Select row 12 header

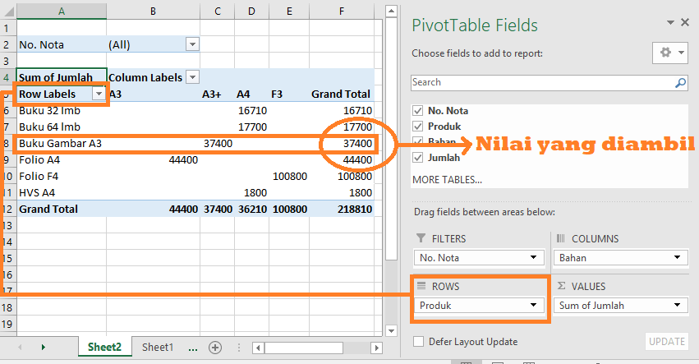(x=7, y=210)
